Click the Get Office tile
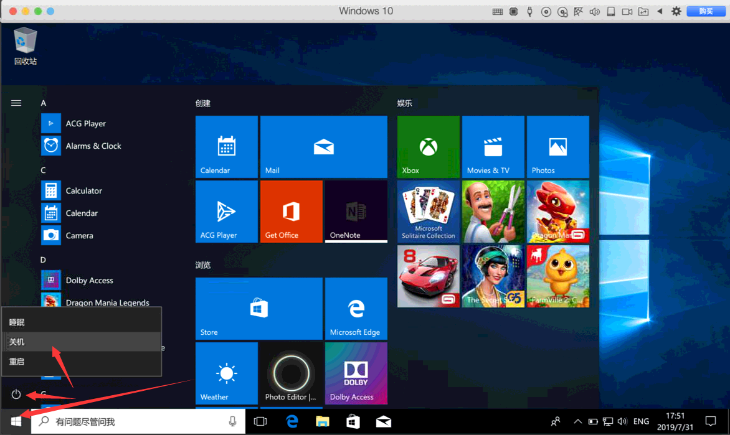The height and width of the screenshot is (435, 730). click(291, 211)
